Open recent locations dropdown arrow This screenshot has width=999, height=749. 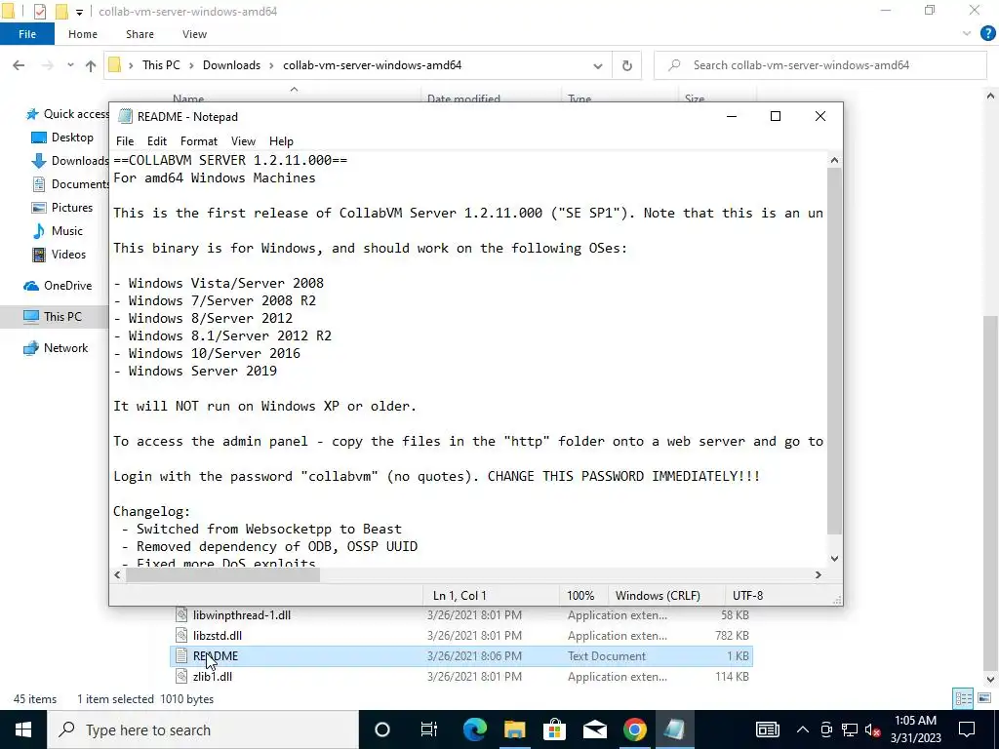(70, 65)
